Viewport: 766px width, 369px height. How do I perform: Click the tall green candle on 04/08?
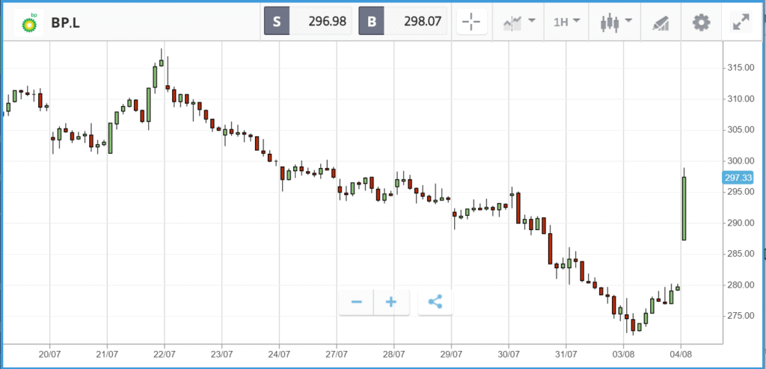coord(684,208)
